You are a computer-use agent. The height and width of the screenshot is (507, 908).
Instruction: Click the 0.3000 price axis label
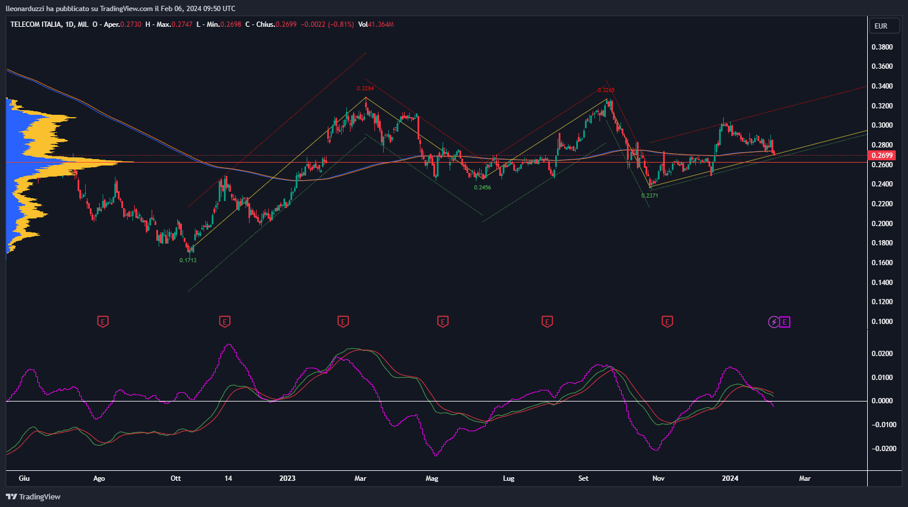pyautogui.click(x=882, y=125)
